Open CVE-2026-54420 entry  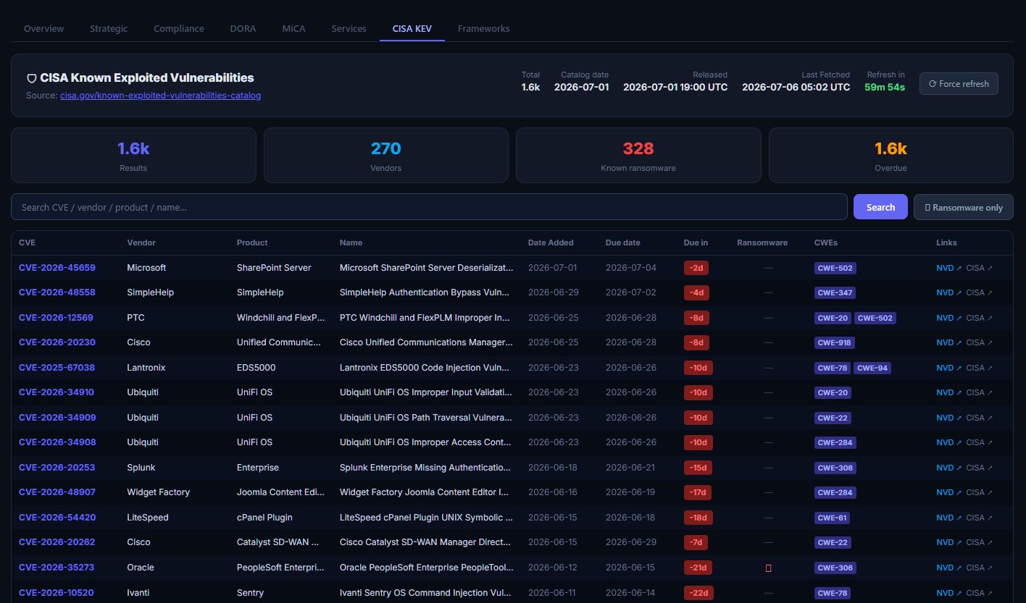pos(57,518)
